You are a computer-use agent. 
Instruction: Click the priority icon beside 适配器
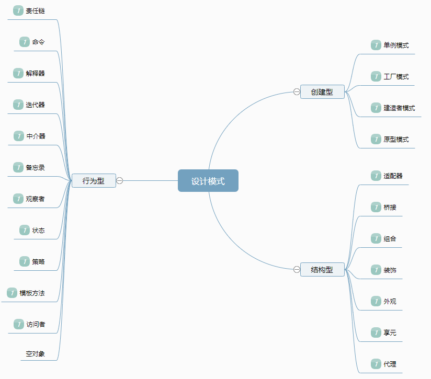376,176
